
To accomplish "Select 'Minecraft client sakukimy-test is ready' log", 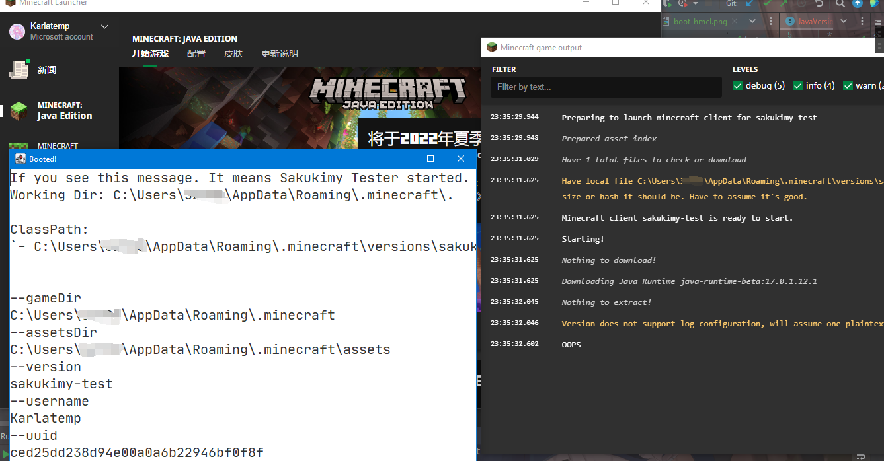I will click(x=677, y=218).
